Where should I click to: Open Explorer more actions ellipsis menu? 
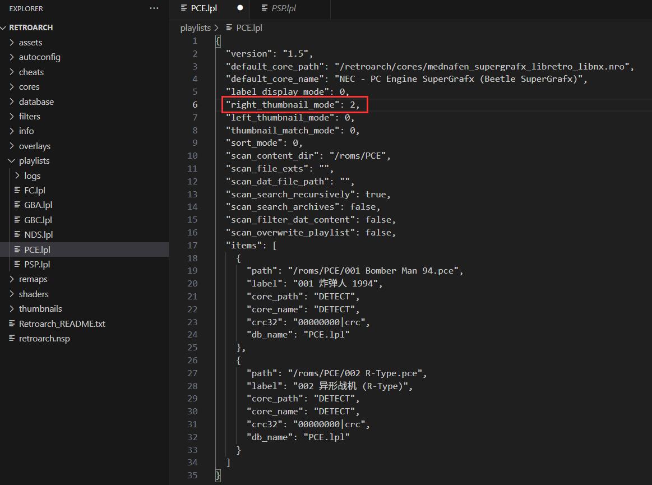pyautogui.click(x=154, y=8)
